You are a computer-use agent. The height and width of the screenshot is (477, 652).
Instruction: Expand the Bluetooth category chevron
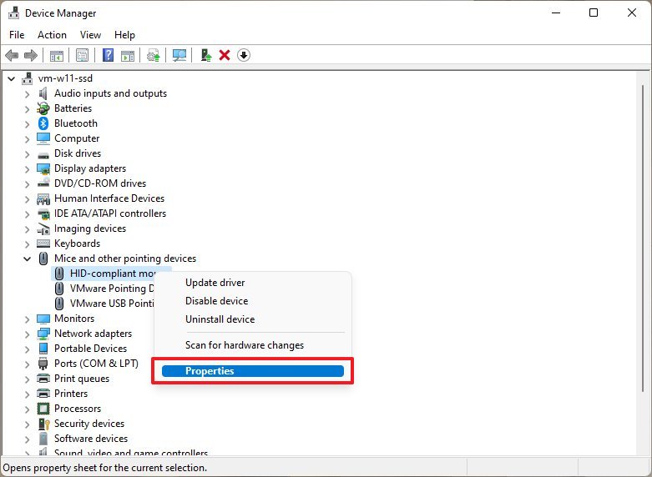pos(27,124)
